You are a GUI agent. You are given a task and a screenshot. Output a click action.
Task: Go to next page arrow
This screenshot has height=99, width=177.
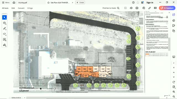point(174,77)
